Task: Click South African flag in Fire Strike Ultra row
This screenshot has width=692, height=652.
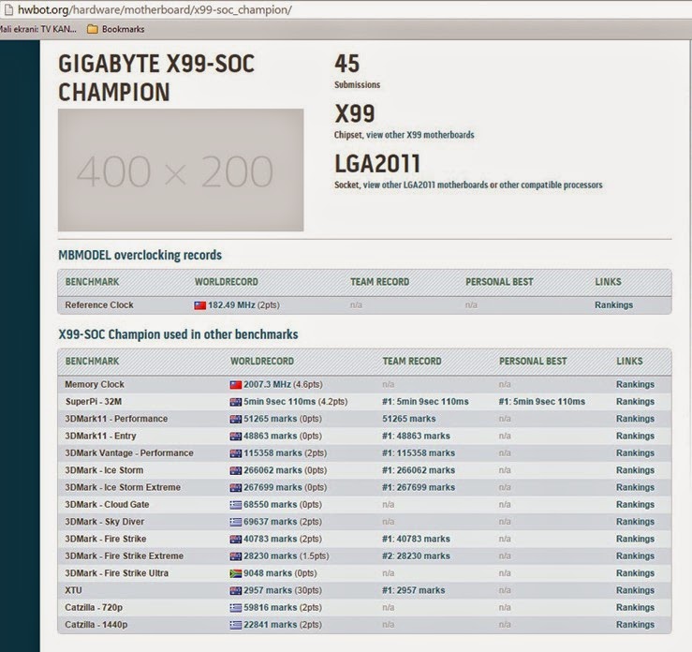Action: pos(236,573)
